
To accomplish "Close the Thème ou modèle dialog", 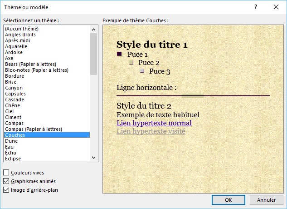I will pyautogui.click(x=276, y=7).
